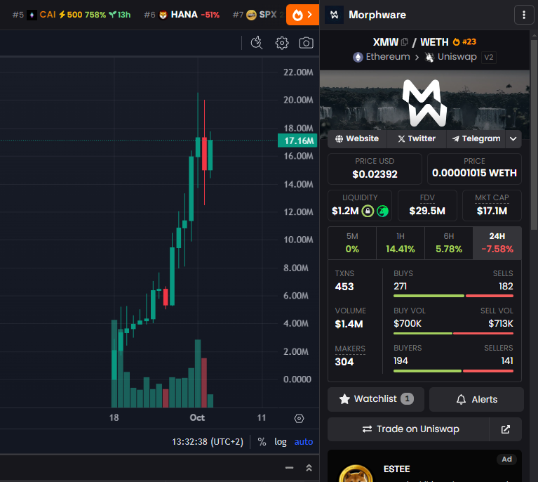Select the 24H timeframe tab
The image size is (538, 482).
(497, 242)
